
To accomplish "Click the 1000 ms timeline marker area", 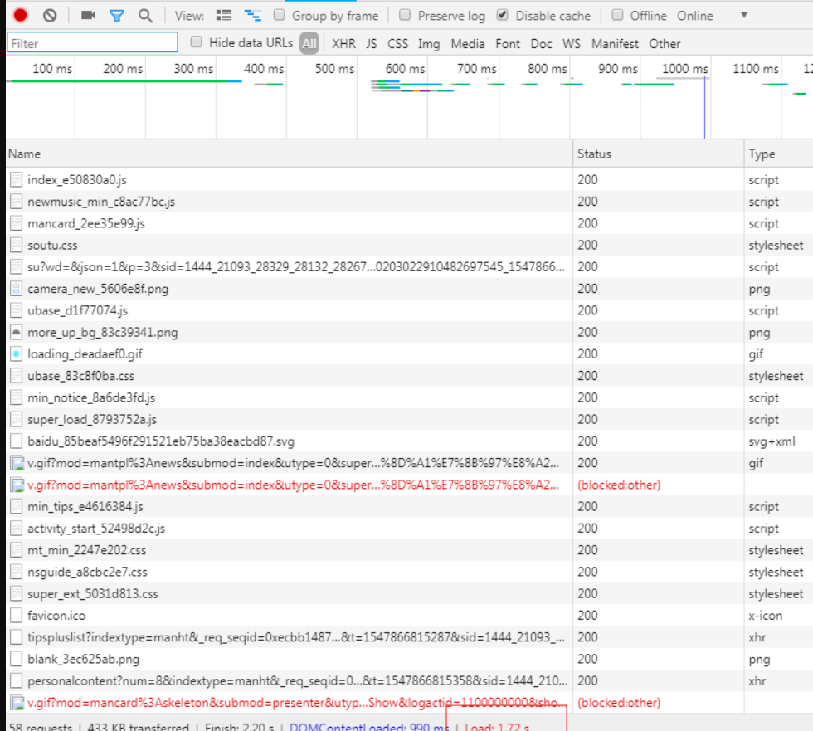I will 685,69.
